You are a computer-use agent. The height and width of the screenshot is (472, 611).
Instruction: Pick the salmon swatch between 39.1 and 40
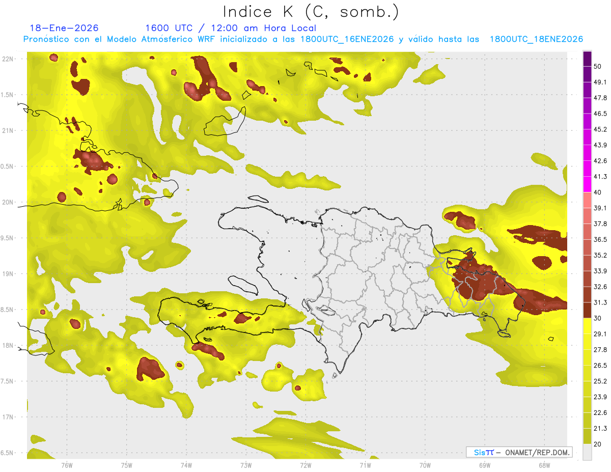[x=588, y=200]
